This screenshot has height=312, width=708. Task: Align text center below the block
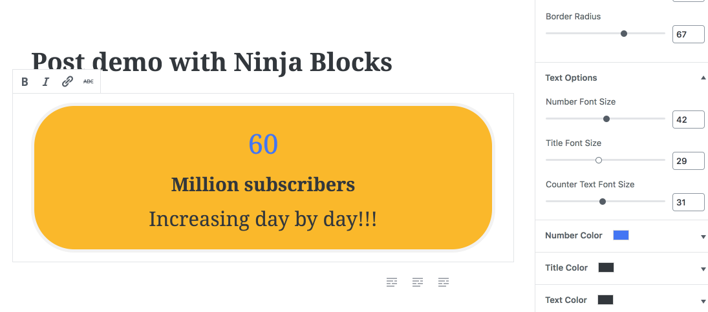click(x=418, y=282)
